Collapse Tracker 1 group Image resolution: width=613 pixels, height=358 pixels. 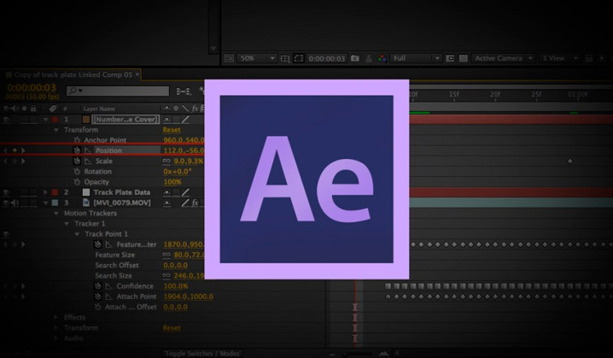click(67, 223)
